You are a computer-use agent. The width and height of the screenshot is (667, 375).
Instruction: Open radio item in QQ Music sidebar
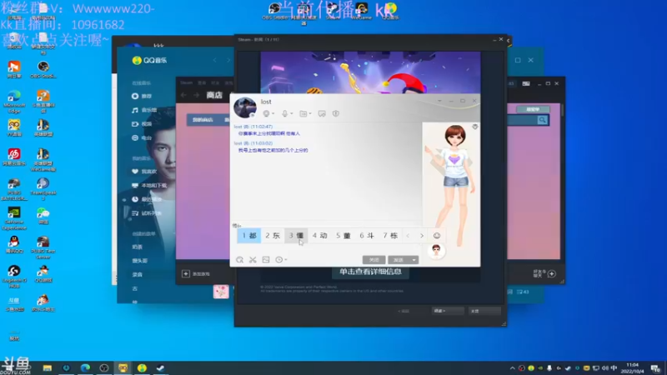pyautogui.click(x=142, y=137)
